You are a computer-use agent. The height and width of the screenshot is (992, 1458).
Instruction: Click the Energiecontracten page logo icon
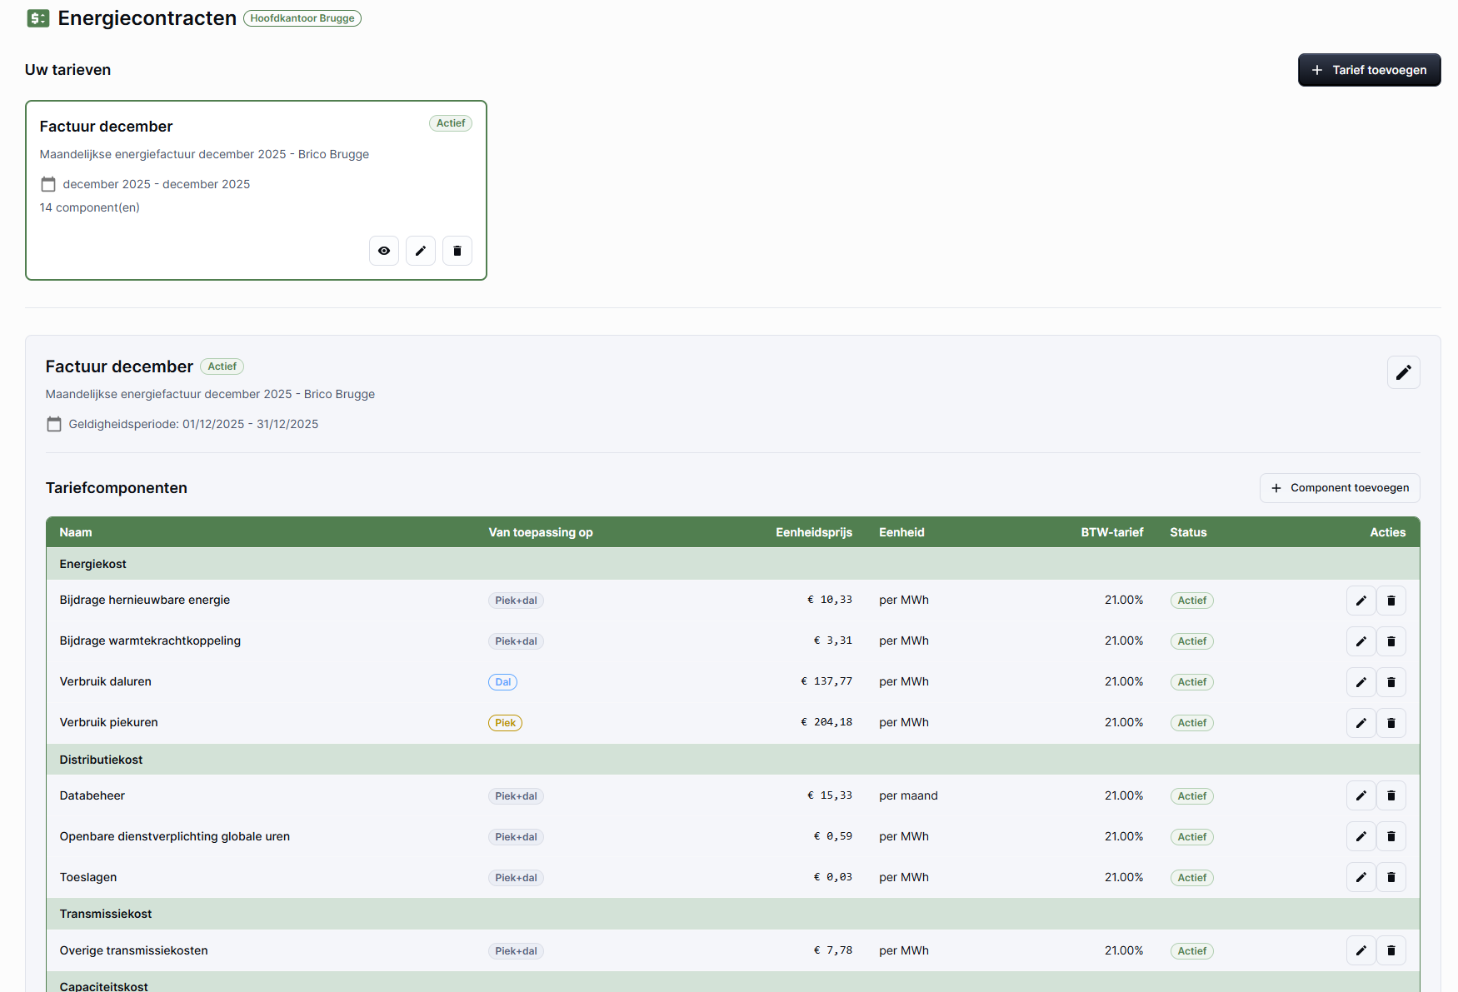click(38, 18)
